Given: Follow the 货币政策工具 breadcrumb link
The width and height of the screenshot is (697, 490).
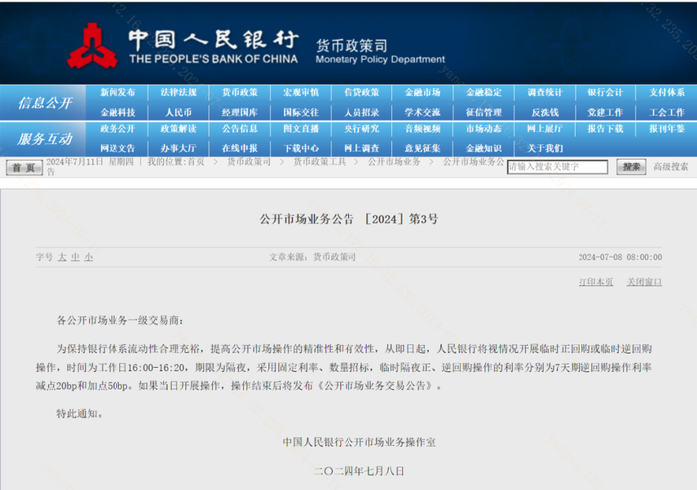Looking at the screenshot, I should (x=320, y=162).
